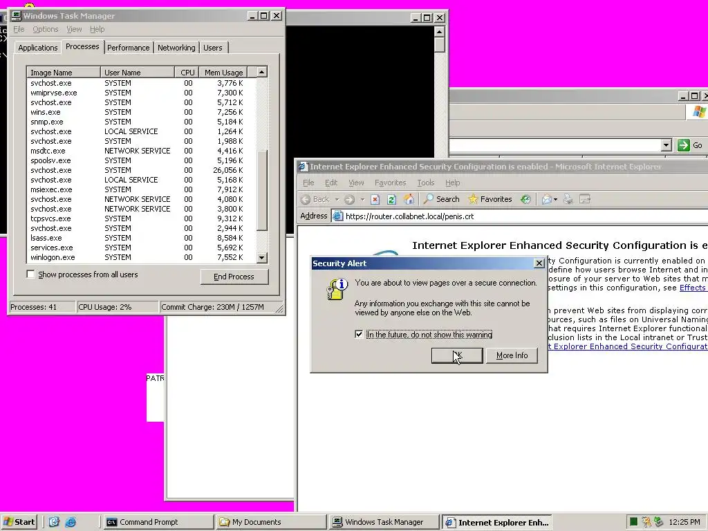
Task: Select the tcpsvcs.exe process row
Action: pos(141,218)
